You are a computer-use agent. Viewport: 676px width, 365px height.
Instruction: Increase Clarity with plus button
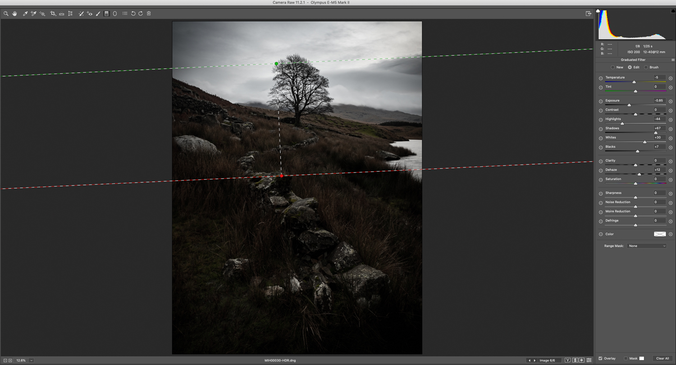pos(671,161)
